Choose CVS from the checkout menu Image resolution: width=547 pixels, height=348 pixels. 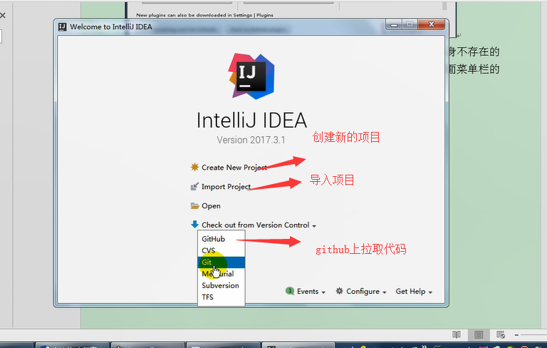tap(222, 250)
